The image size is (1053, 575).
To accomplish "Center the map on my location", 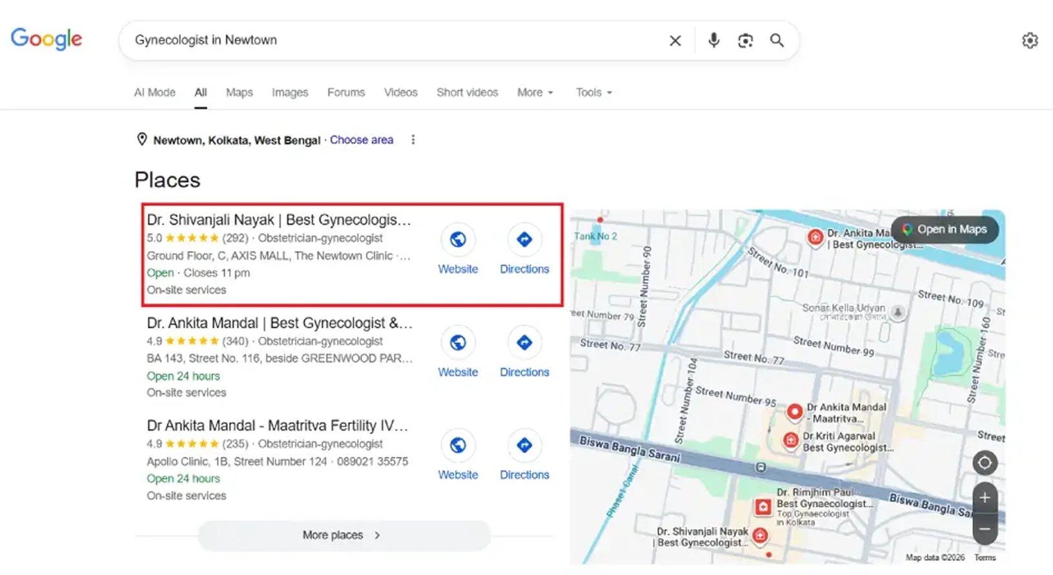I will click(x=985, y=463).
